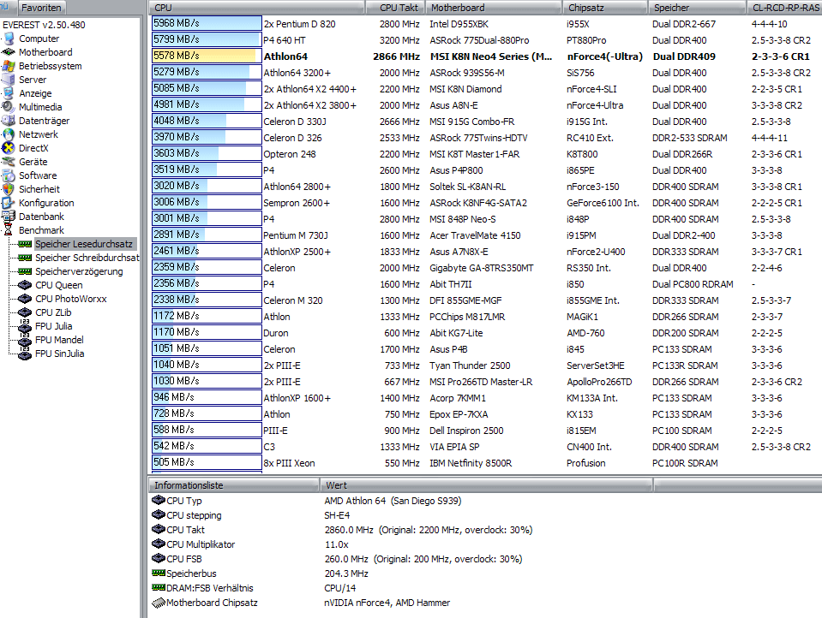Select the 2x Pentium D 820 row

tap(485, 24)
